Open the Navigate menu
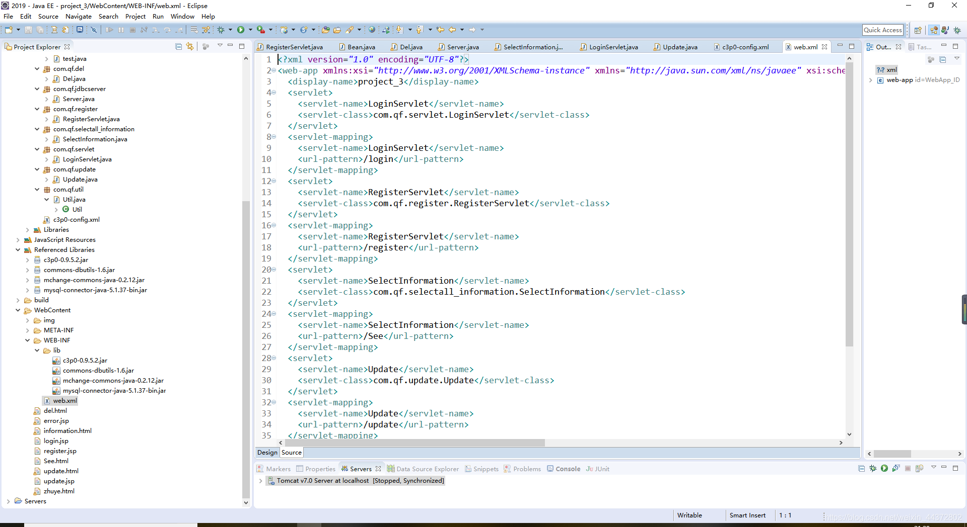Viewport: 967px width, 527px height. (x=78, y=16)
